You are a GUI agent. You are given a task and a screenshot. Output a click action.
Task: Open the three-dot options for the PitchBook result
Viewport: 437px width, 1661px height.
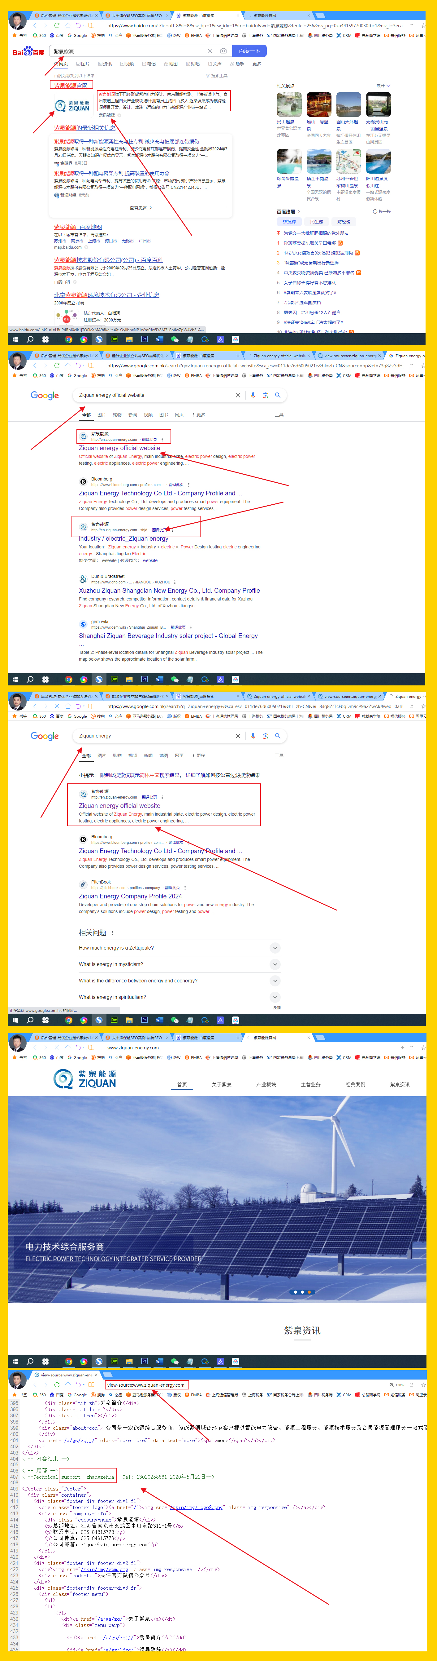pos(184,888)
